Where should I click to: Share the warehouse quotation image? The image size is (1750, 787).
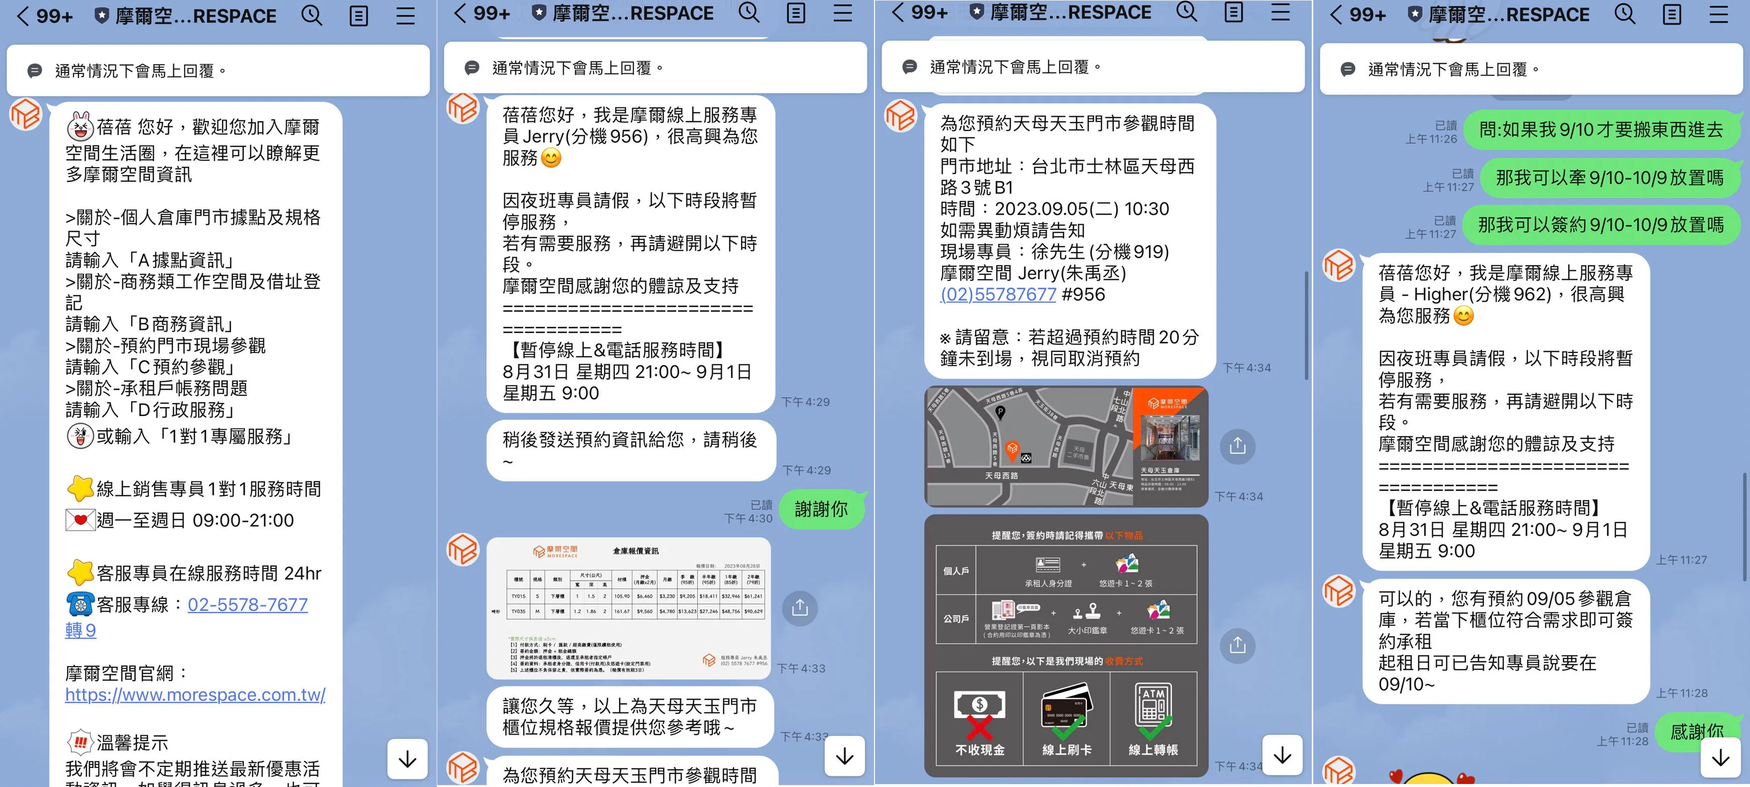tap(800, 608)
